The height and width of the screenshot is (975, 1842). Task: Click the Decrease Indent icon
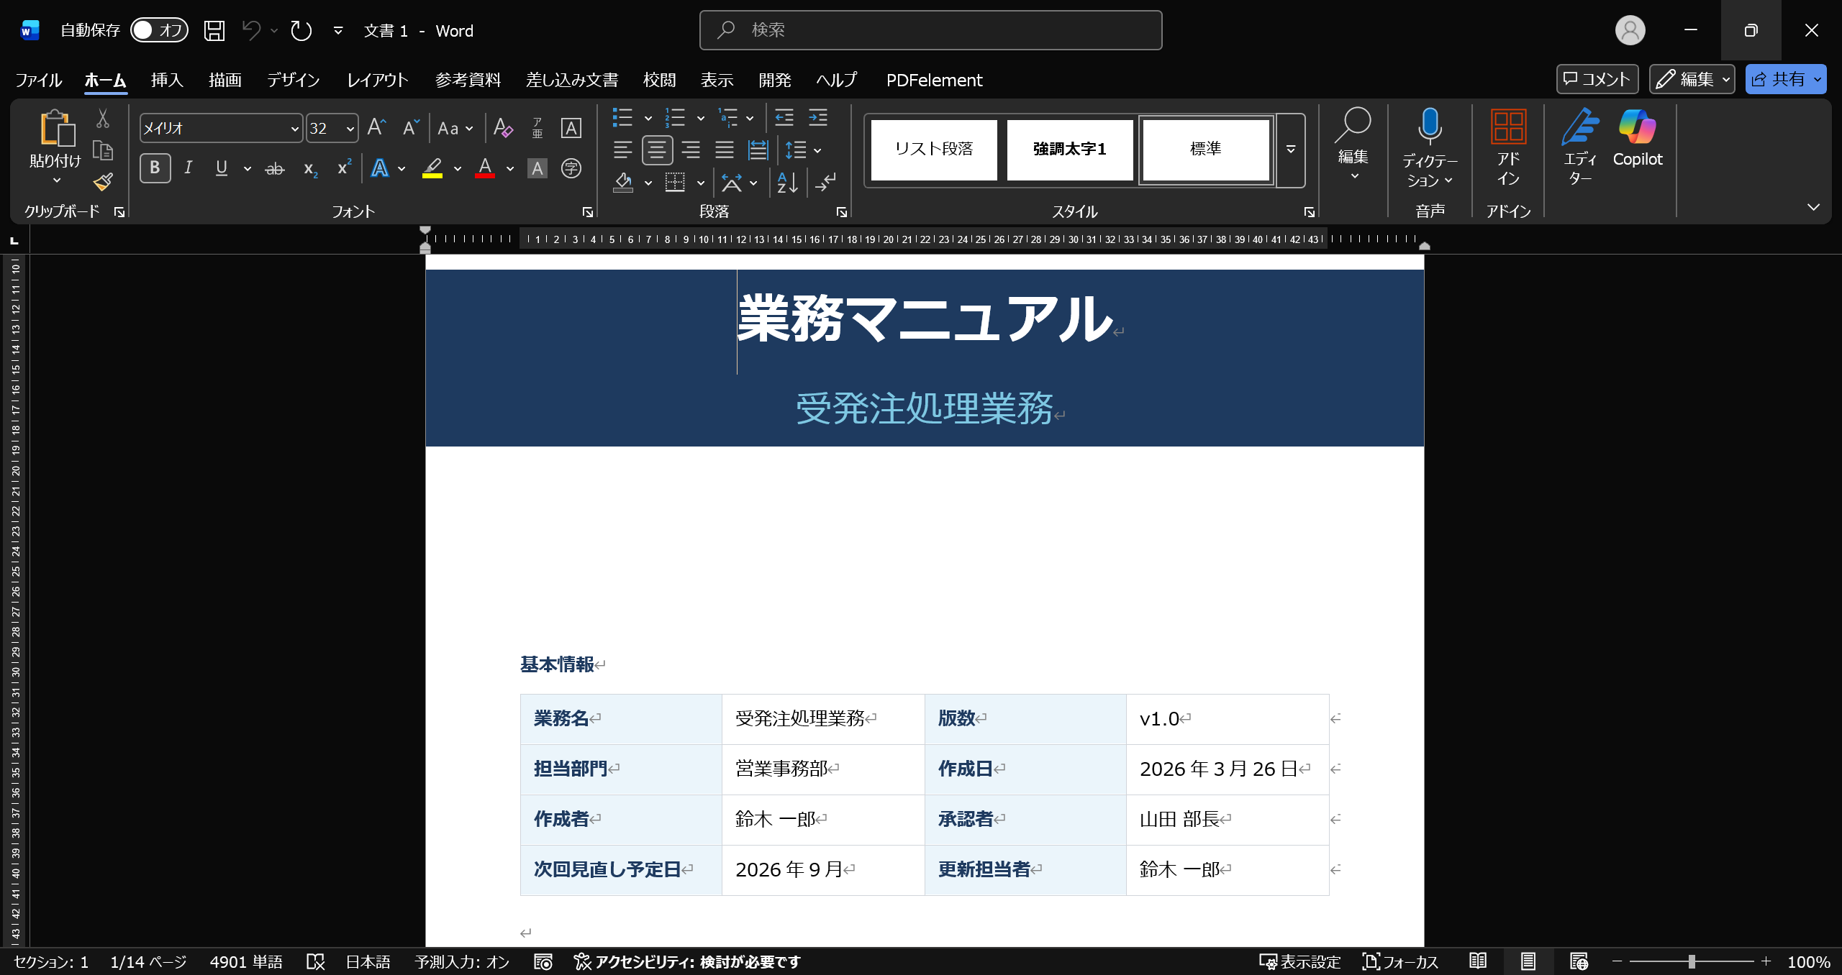click(x=784, y=117)
